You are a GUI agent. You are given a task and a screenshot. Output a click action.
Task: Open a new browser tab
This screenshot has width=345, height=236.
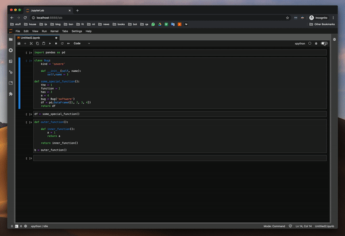pos(77,10)
